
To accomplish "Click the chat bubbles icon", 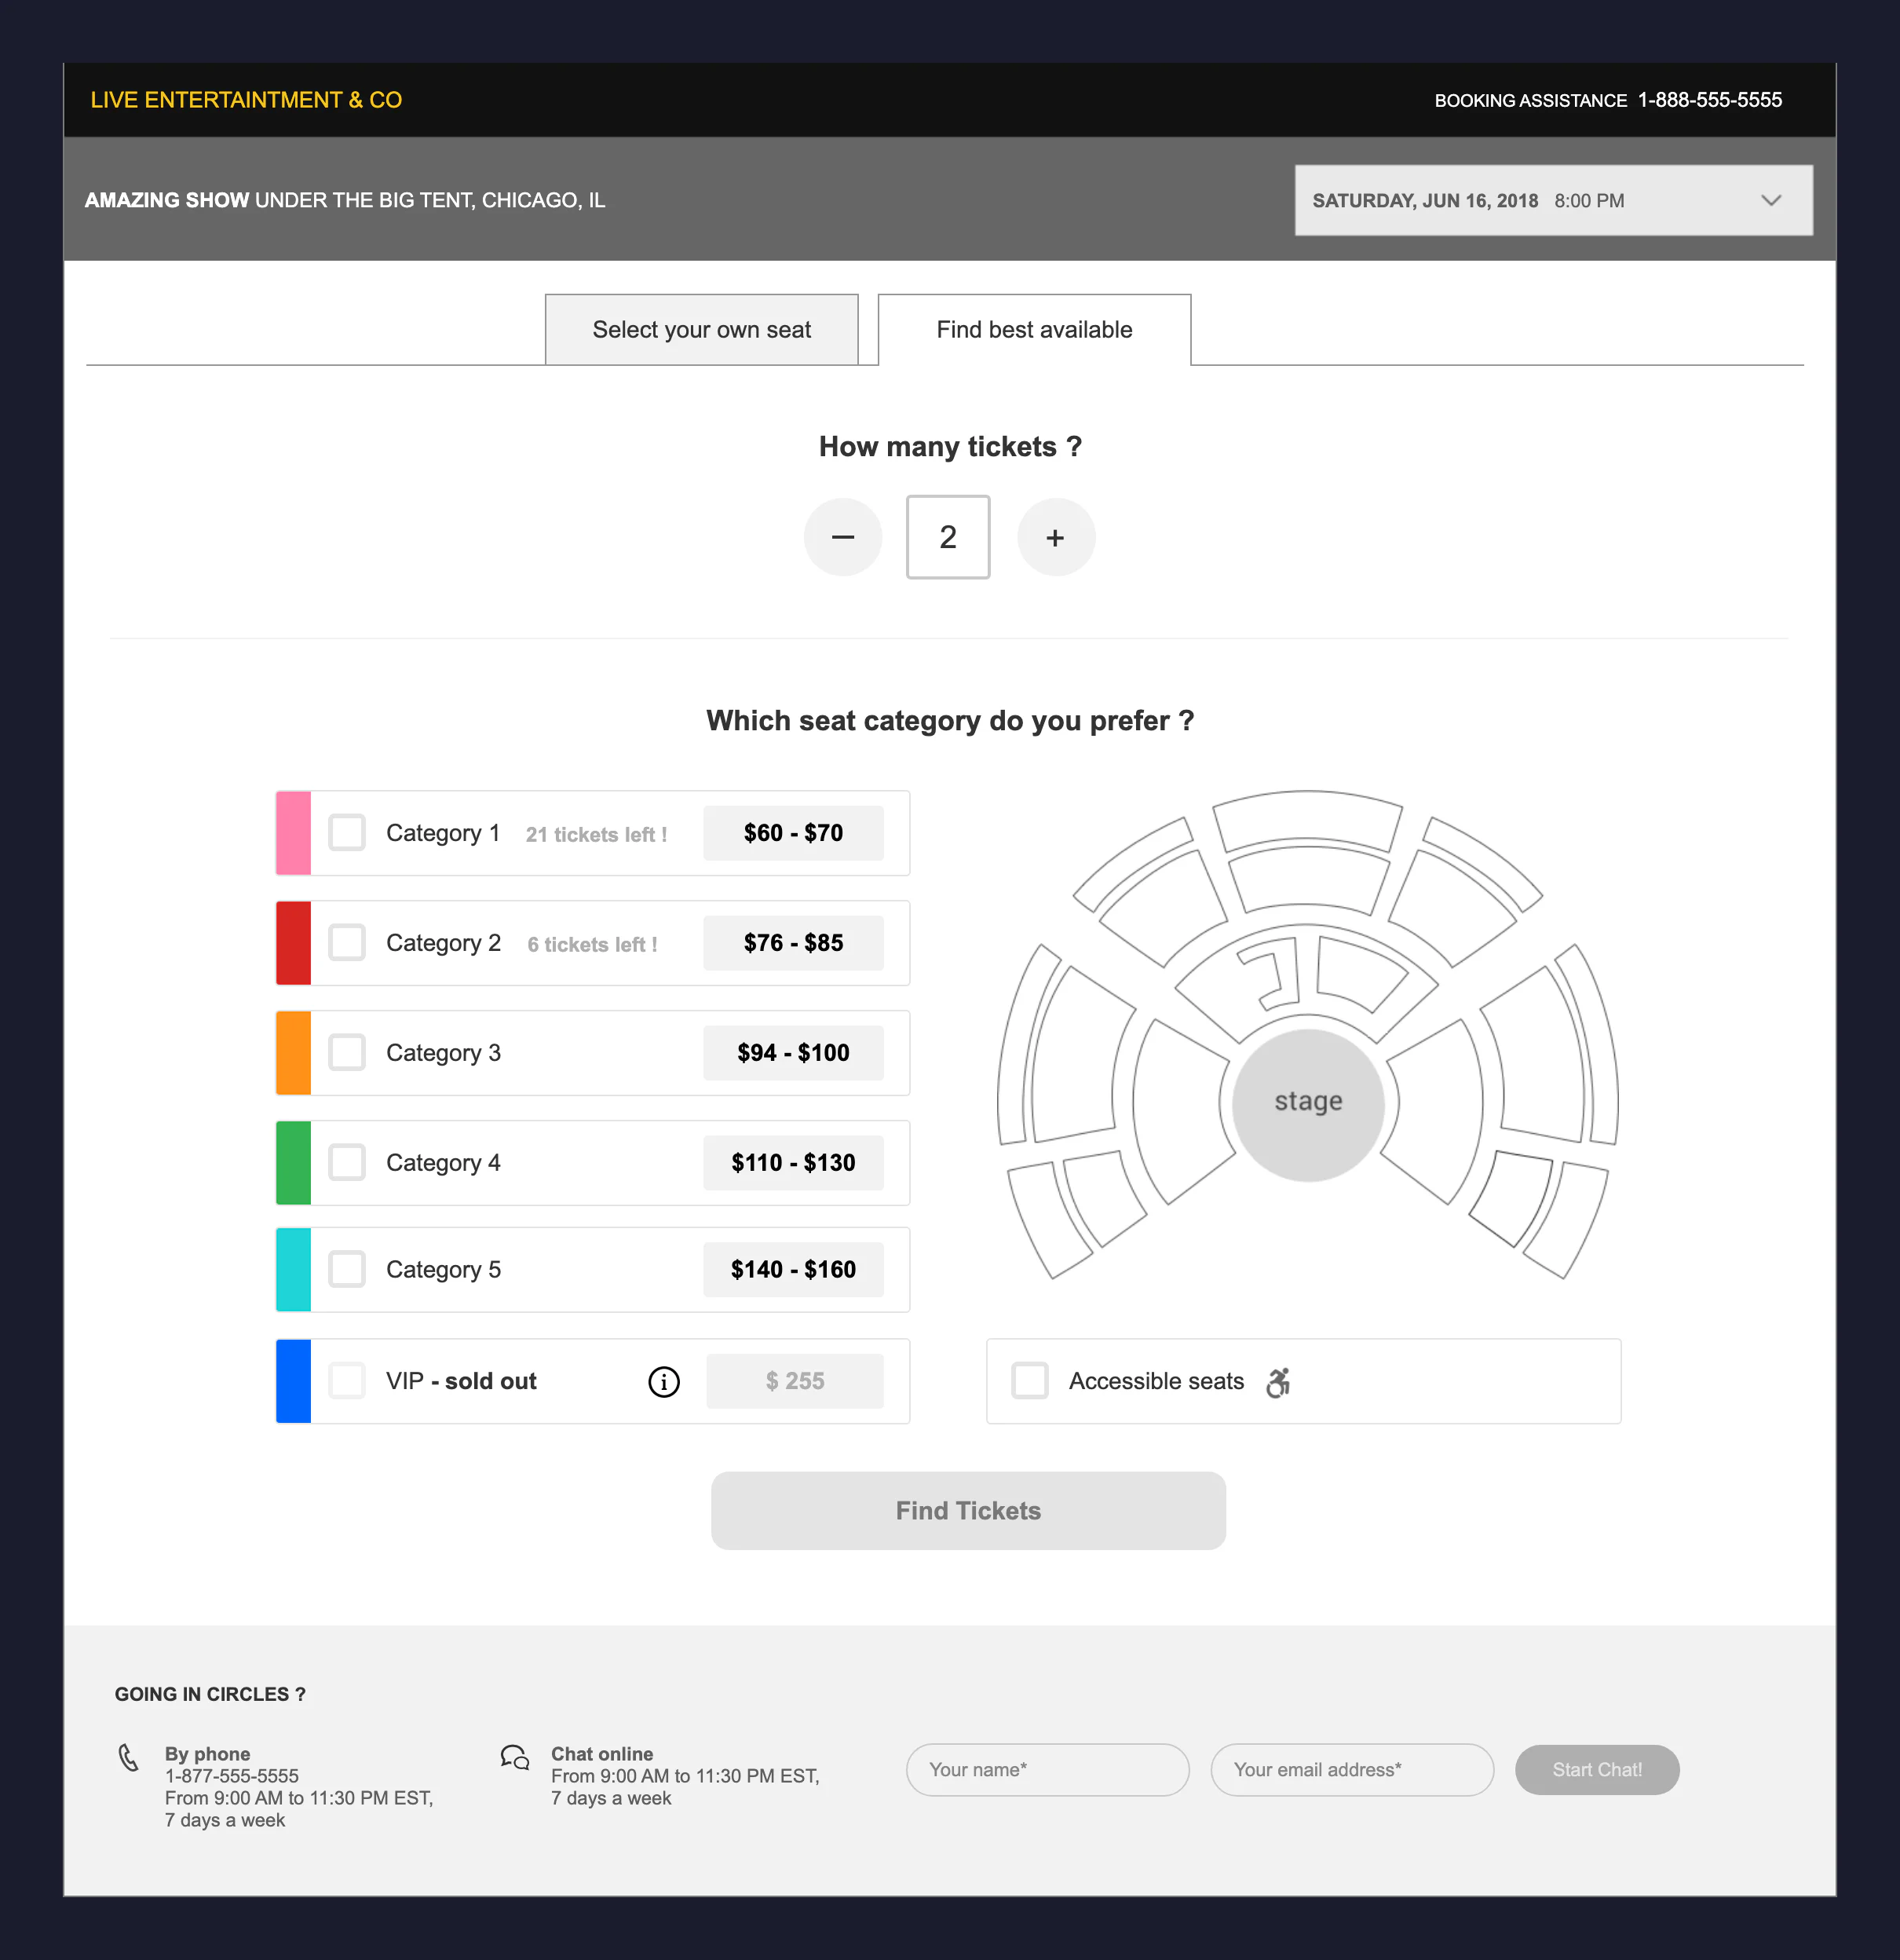I will point(515,1757).
